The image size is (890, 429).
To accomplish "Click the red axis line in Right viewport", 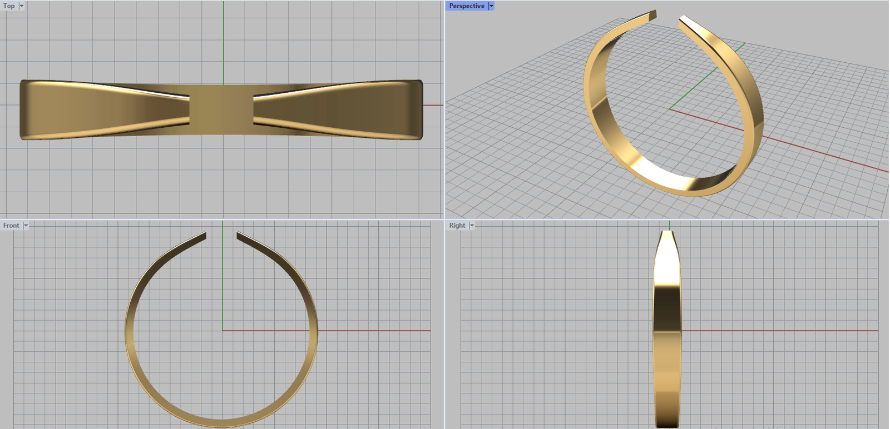I will 779,331.
